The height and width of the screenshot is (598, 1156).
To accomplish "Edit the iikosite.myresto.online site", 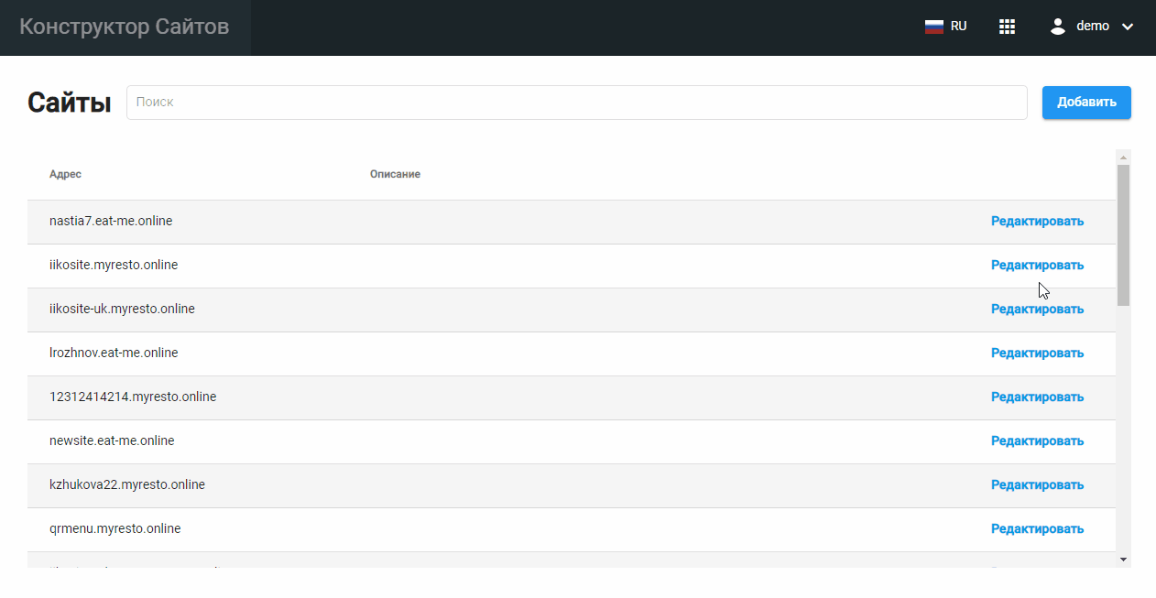I will pyautogui.click(x=1037, y=265).
